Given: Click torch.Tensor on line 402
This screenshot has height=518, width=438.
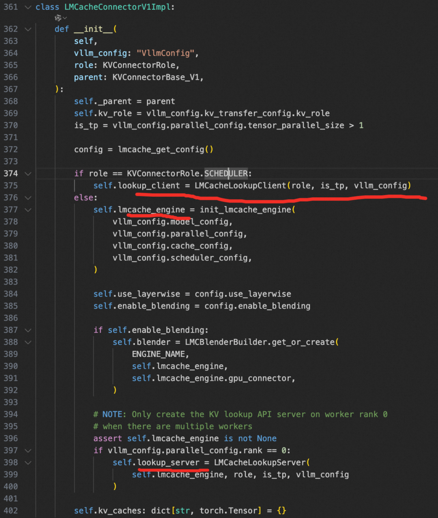Looking at the screenshot, I should coord(228,511).
